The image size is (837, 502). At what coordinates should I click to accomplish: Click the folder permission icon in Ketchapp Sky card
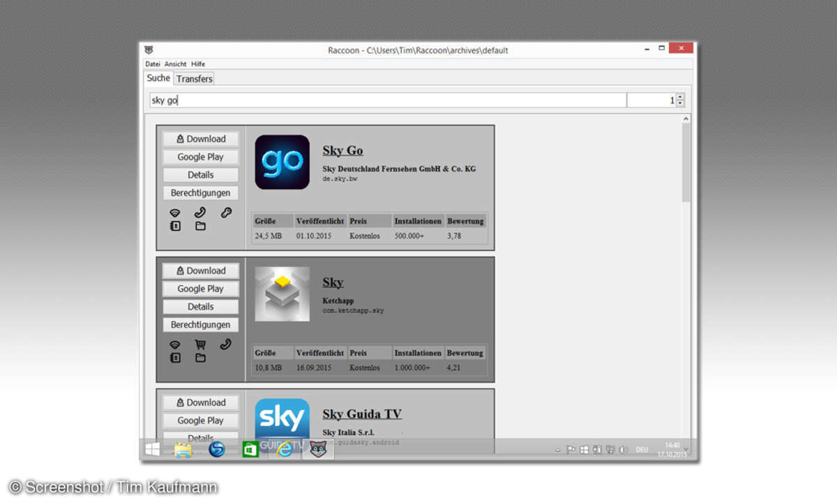(200, 358)
